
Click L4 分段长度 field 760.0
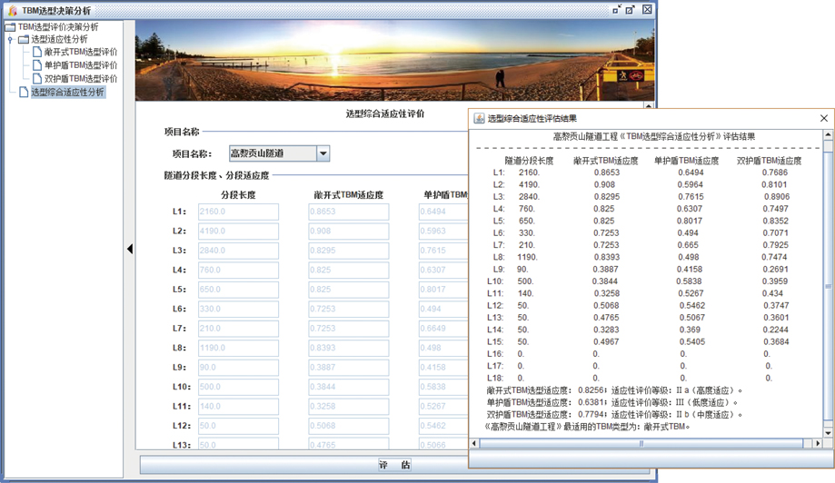pos(239,270)
